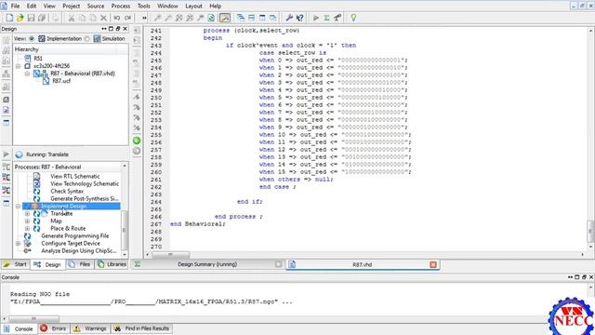
Task: Click the gray circular button in editor sidebar
Action: point(137,151)
